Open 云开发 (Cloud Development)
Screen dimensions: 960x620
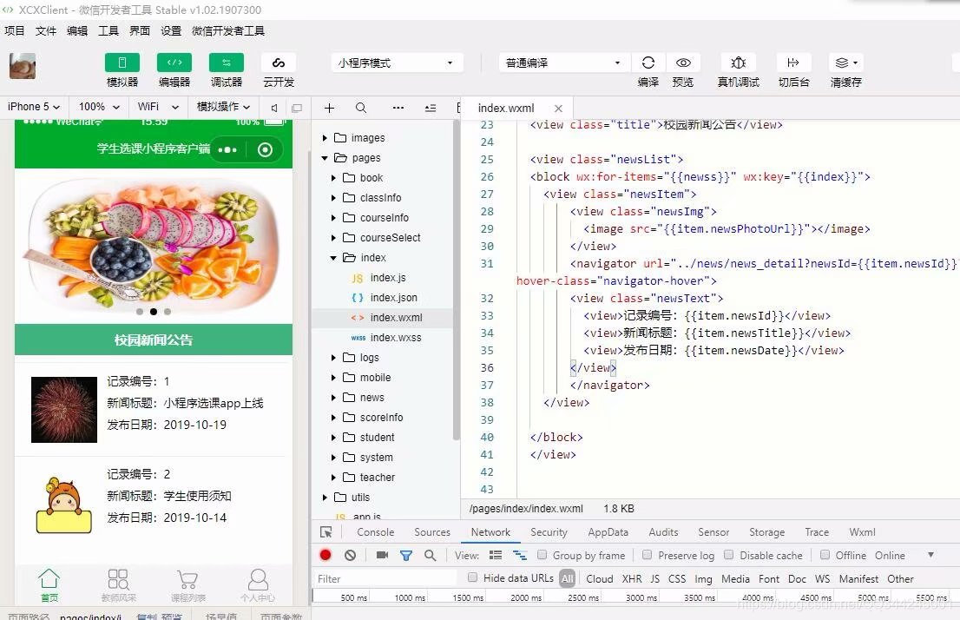pos(278,69)
